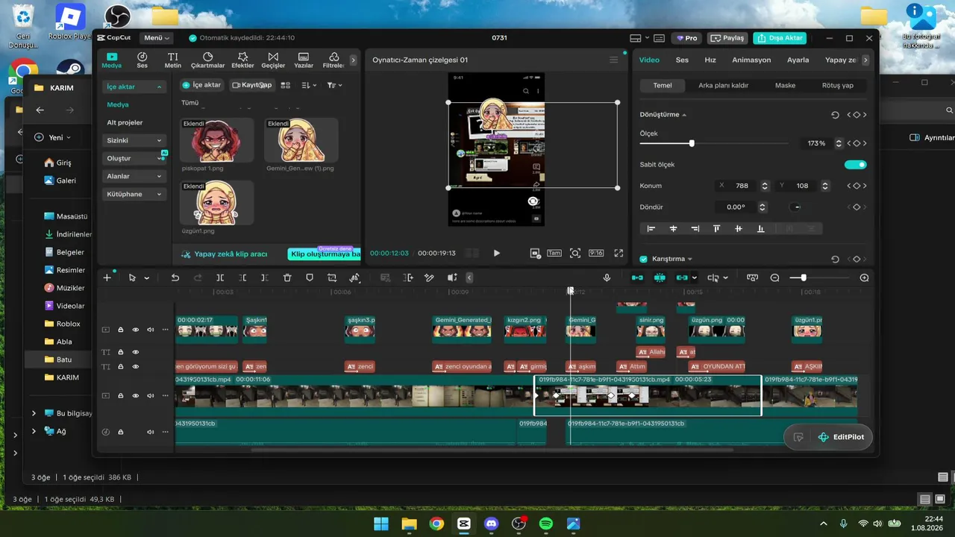Open the selection tool mode dropdown
Image resolution: width=955 pixels, height=537 pixels.
click(x=147, y=278)
